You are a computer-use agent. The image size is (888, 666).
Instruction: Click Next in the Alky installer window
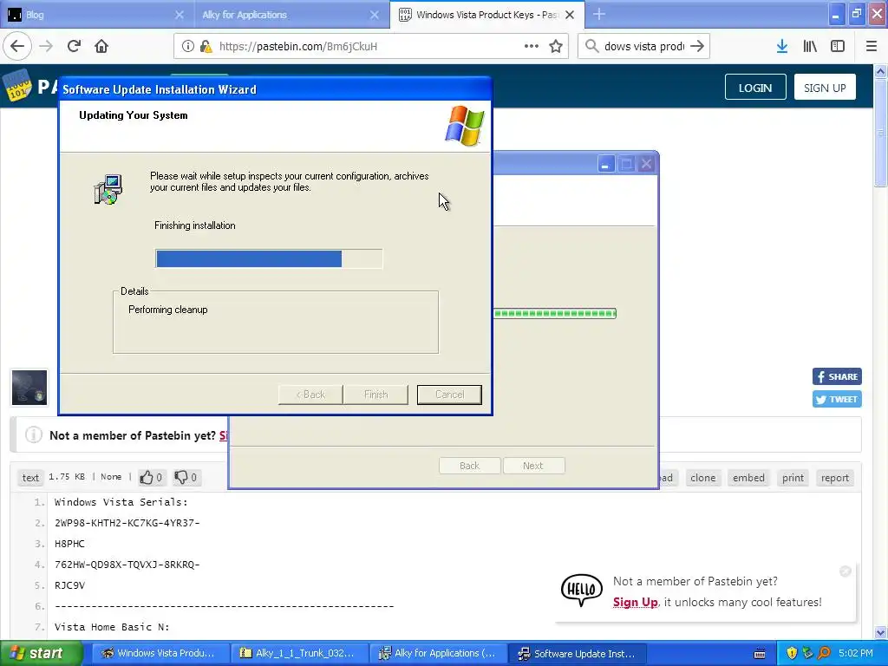[533, 466]
